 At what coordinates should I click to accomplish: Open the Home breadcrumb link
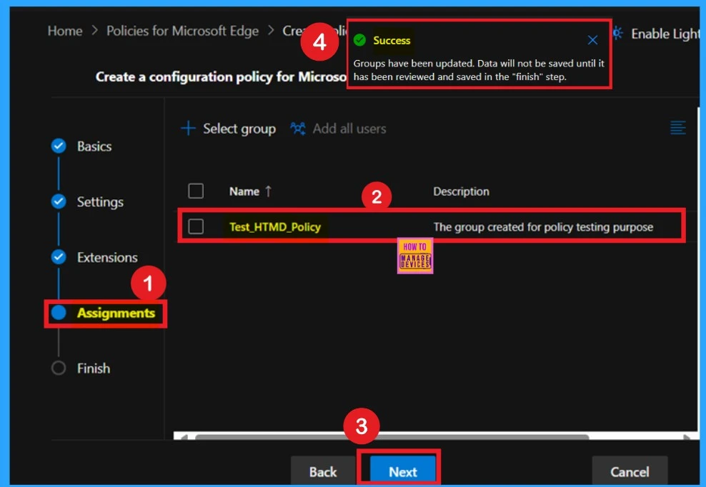pos(65,31)
